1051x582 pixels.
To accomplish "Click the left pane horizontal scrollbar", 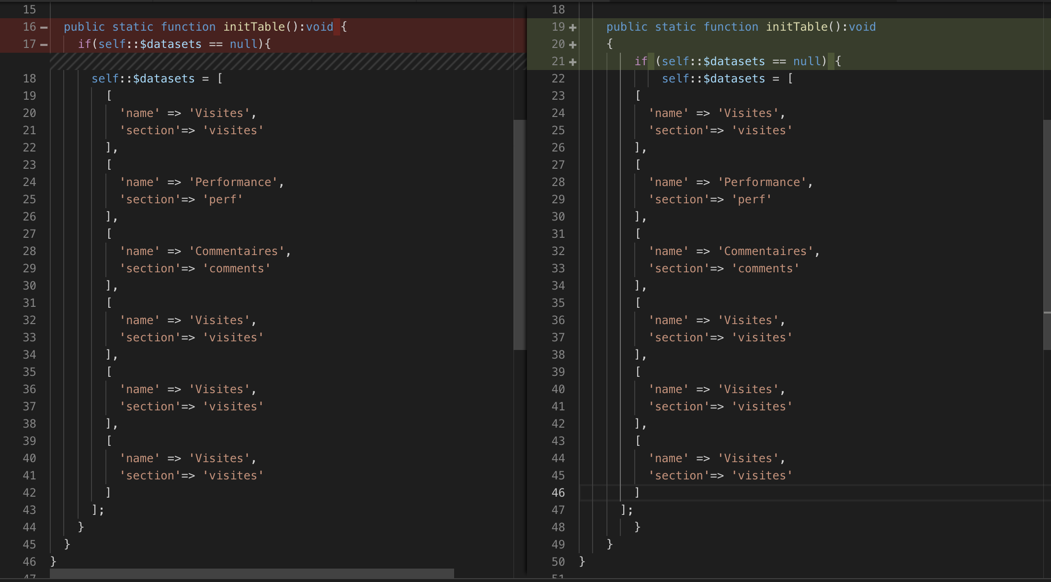I will pos(251,573).
